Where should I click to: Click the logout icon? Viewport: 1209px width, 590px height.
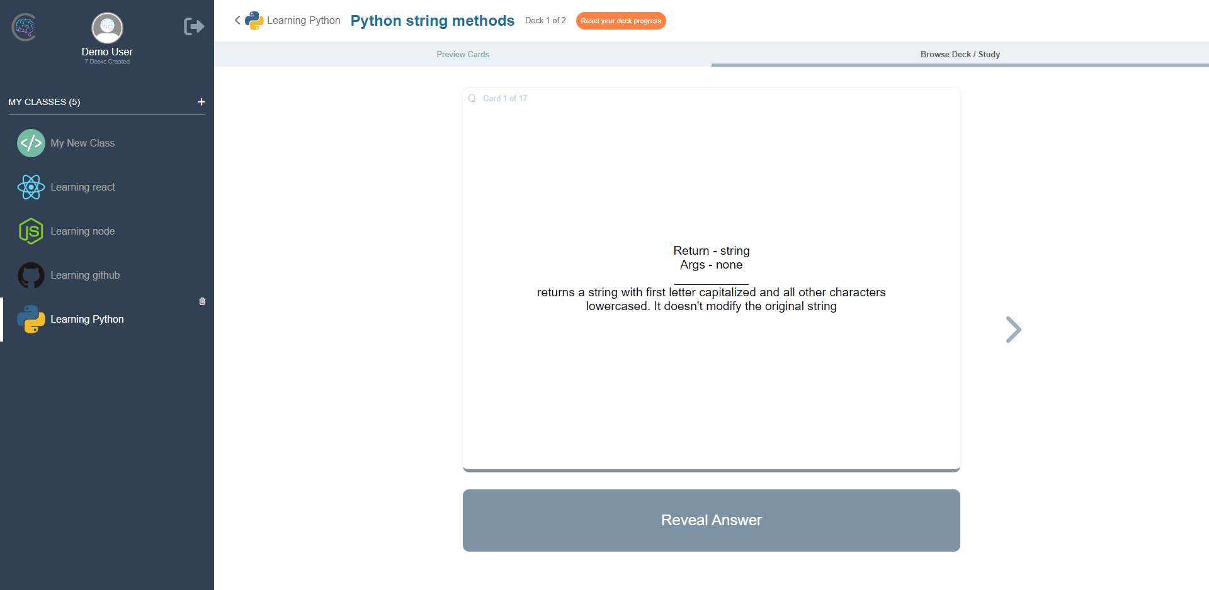pyautogui.click(x=193, y=26)
